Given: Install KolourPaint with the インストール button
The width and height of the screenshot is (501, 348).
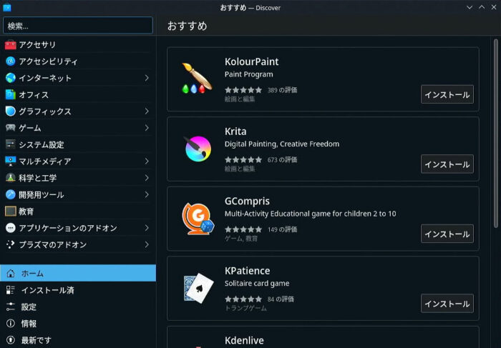Looking at the screenshot, I should (x=447, y=94).
